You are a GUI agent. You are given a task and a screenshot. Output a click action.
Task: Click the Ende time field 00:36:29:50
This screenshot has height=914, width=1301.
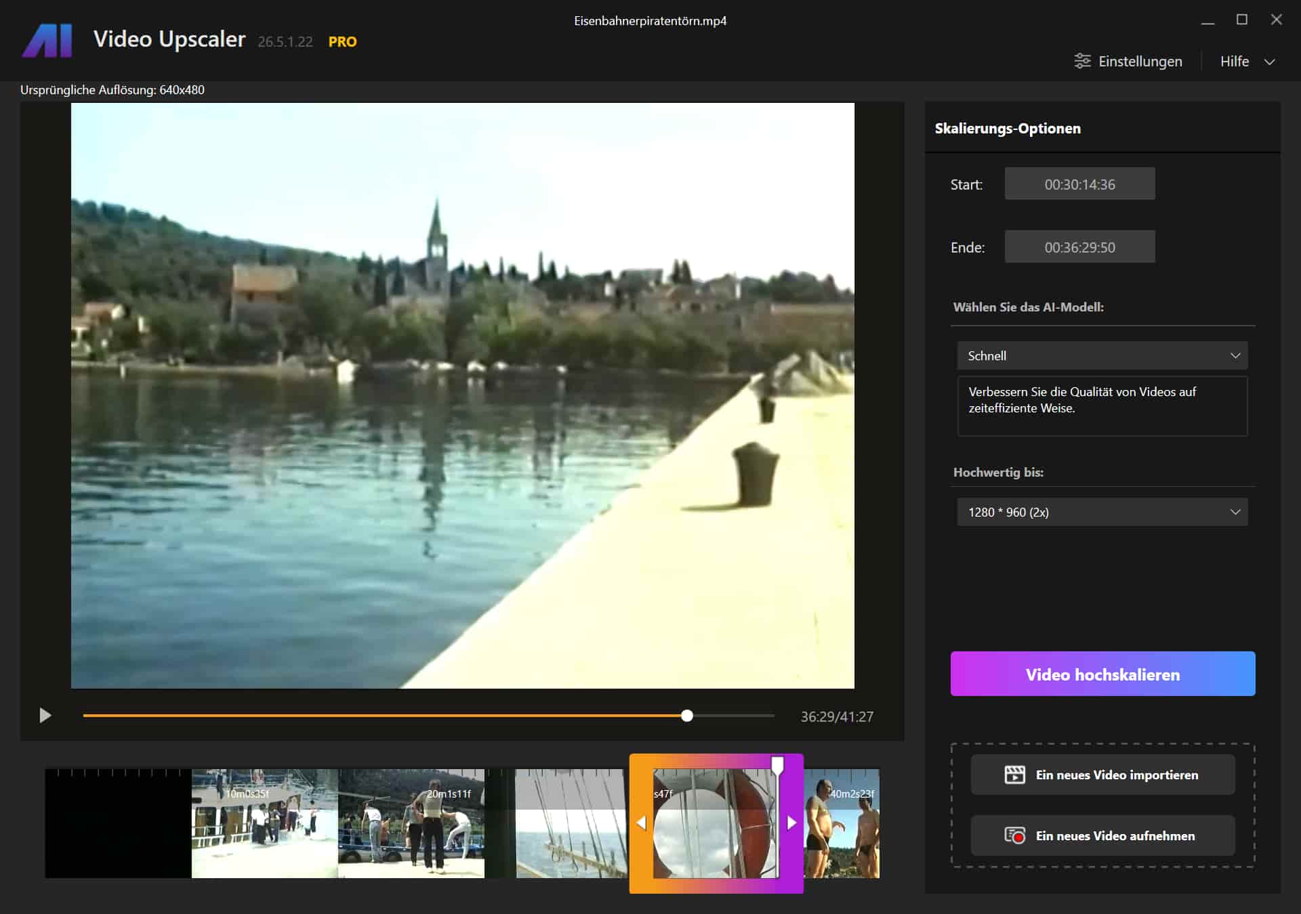1079,247
